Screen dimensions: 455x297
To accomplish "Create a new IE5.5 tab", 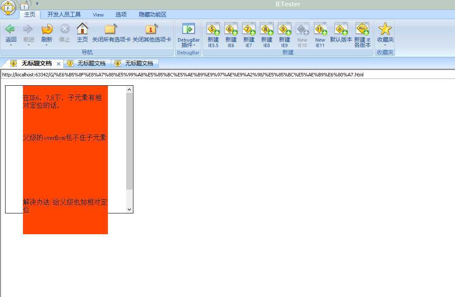I will tap(213, 29).
